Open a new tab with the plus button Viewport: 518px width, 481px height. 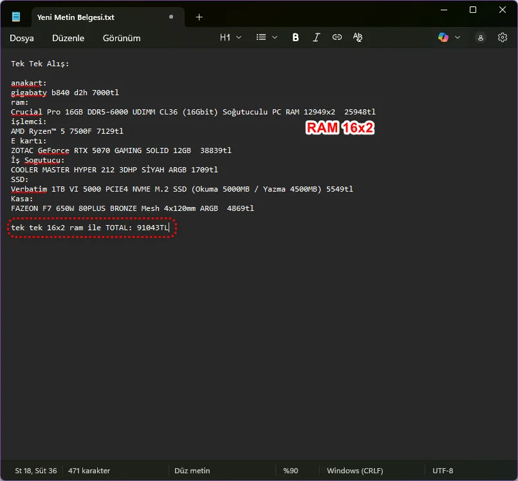(x=199, y=17)
